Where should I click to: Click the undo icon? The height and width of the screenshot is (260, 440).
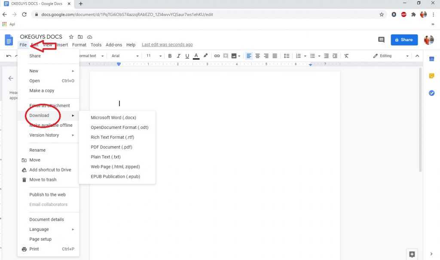point(9,56)
